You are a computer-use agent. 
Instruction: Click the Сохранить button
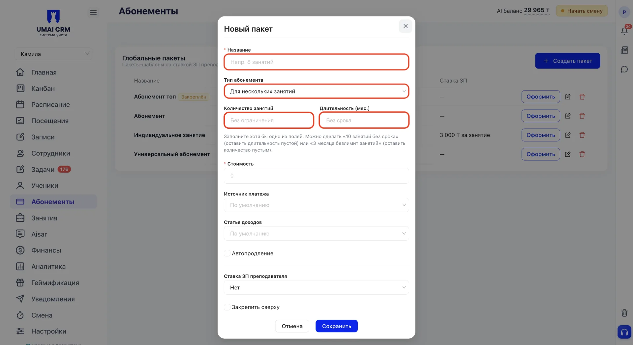pyautogui.click(x=337, y=326)
